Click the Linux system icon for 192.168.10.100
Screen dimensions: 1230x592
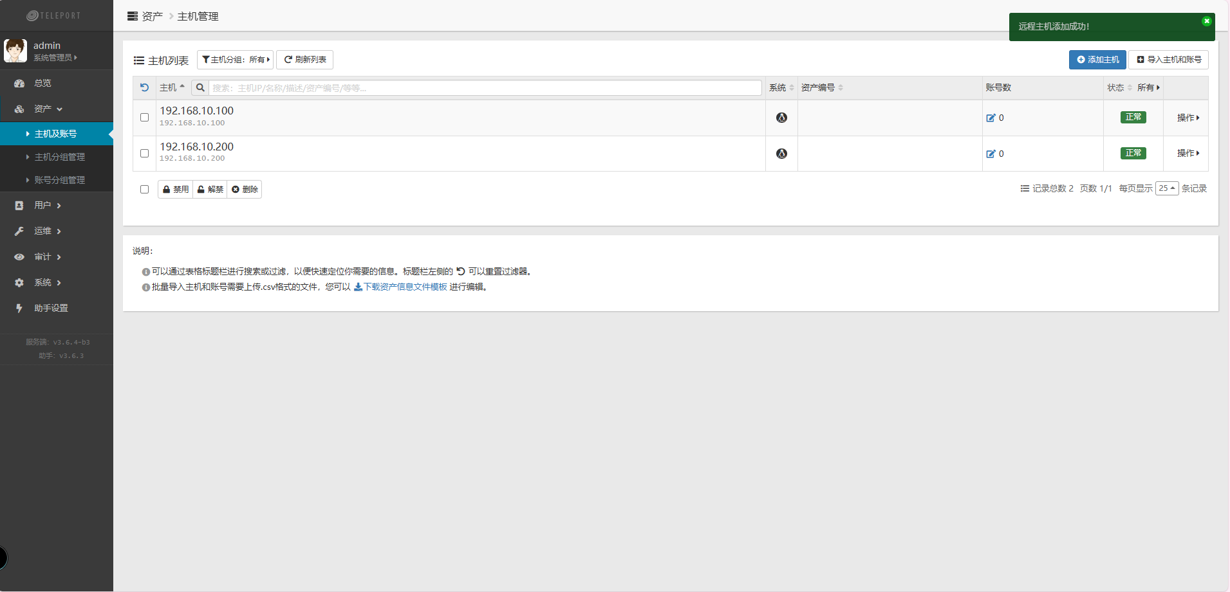[781, 118]
